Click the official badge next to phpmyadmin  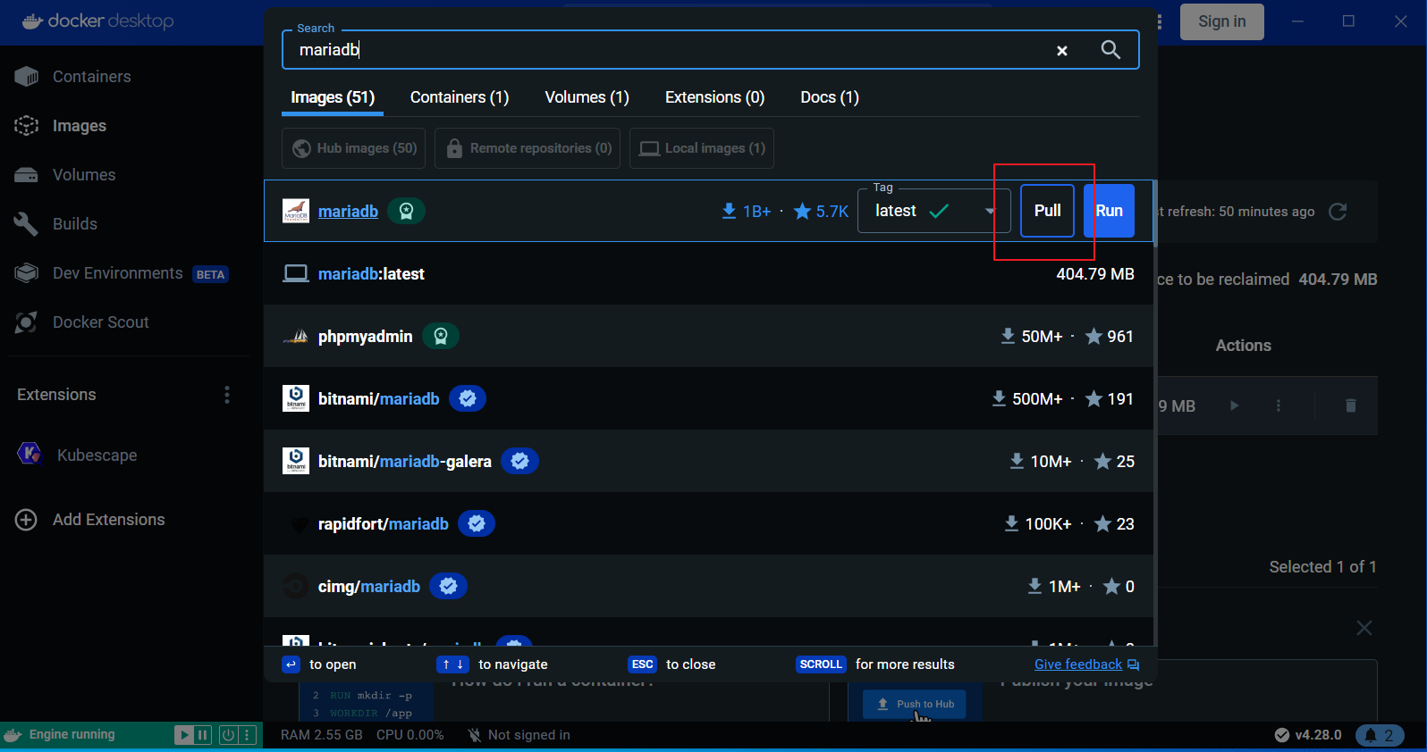[441, 337]
